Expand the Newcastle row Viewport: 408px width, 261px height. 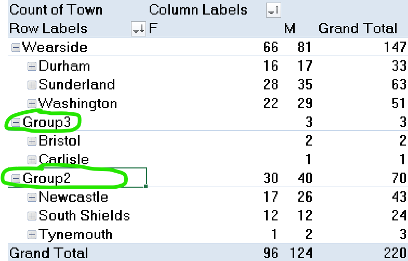[x=32, y=197]
